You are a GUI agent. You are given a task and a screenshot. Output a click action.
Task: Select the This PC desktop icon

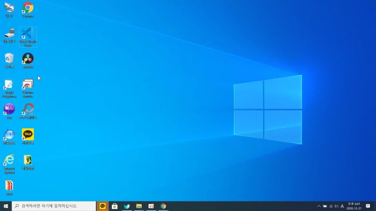coord(9,10)
